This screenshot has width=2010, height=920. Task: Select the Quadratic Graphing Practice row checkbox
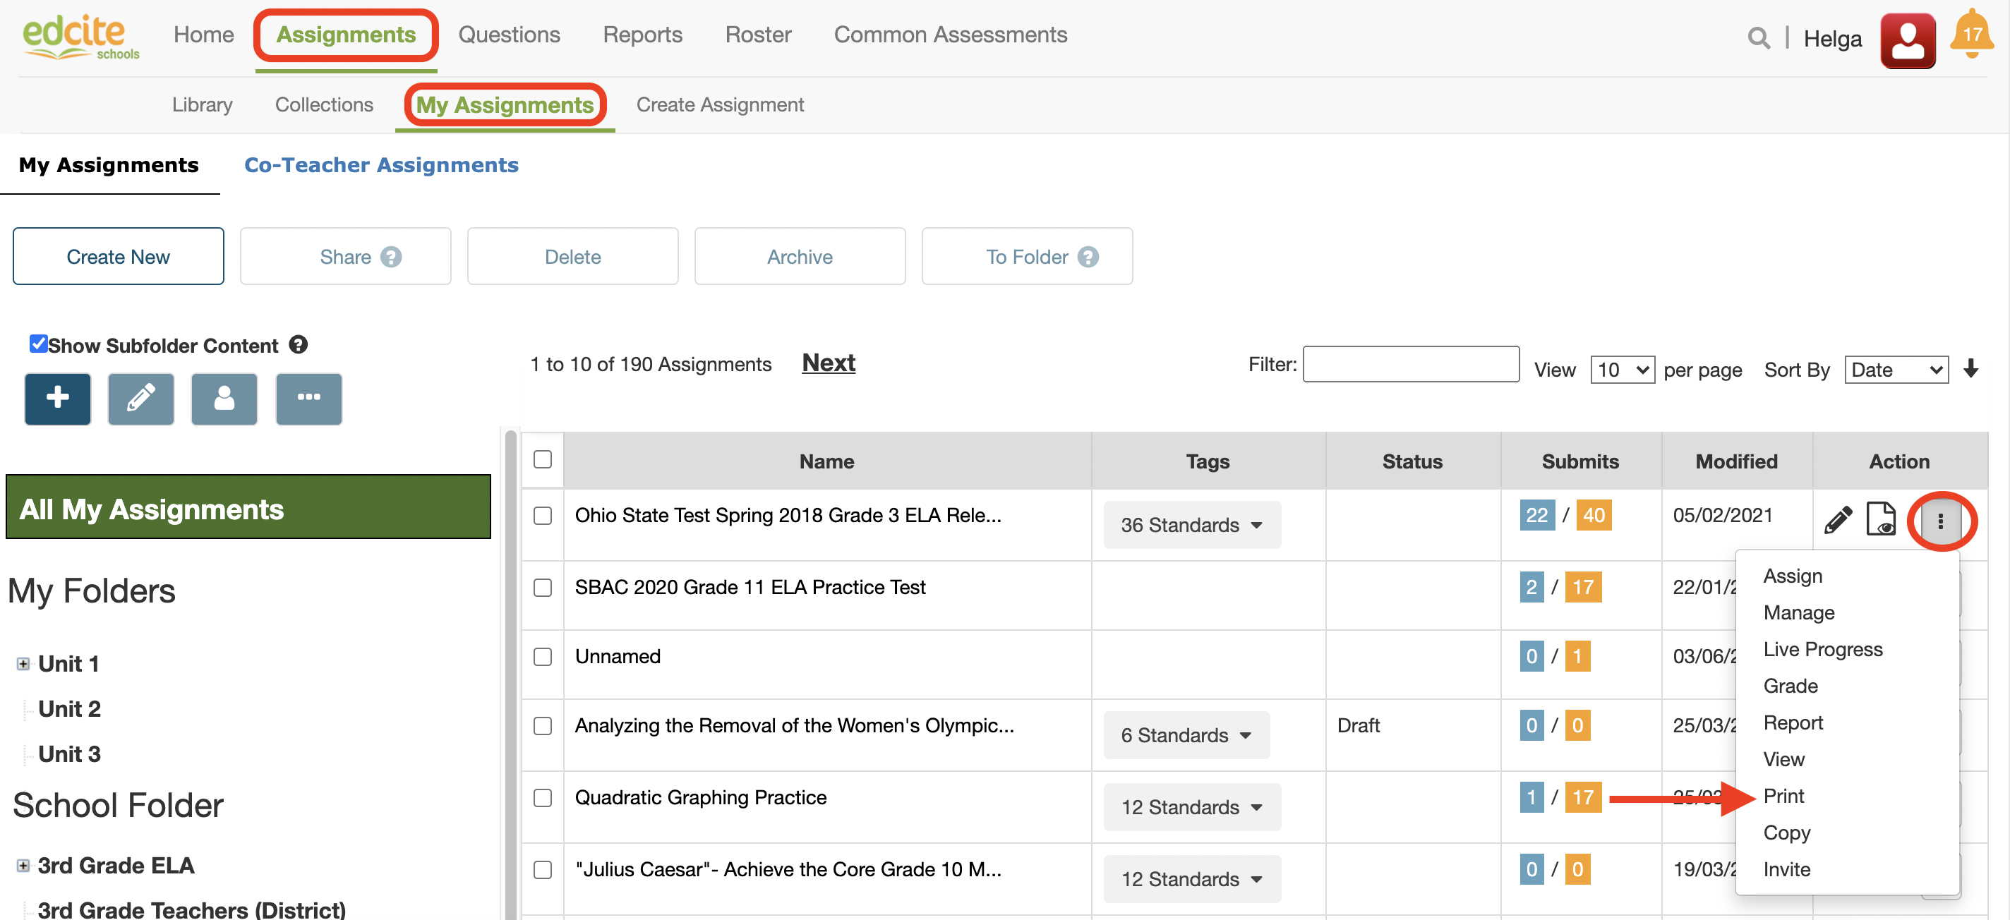(x=542, y=797)
